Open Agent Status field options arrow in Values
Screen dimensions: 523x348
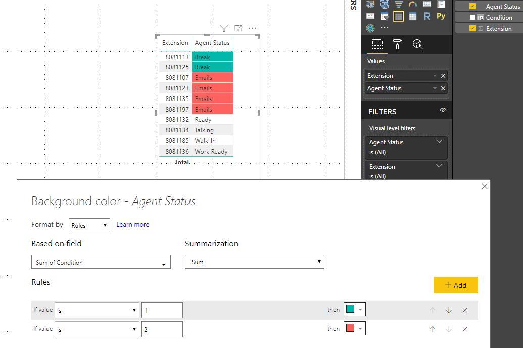click(x=435, y=88)
